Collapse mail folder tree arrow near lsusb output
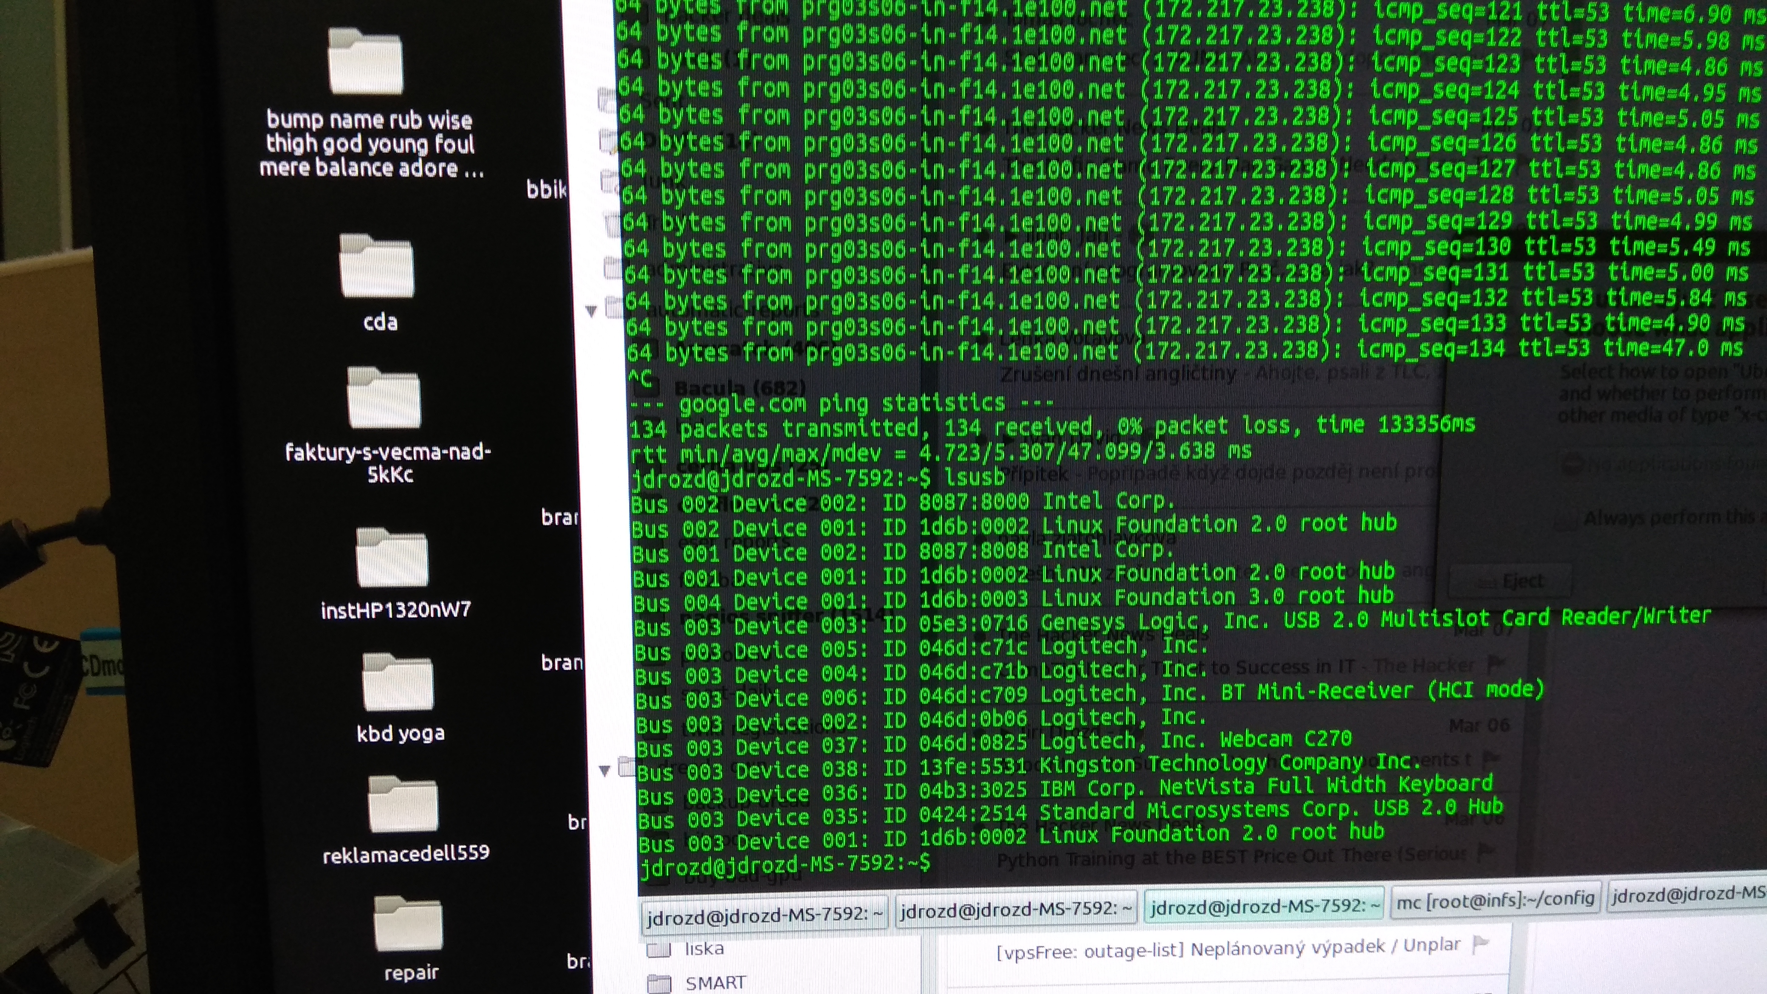Screen dimensions: 1767x994 [x=604, y=771]
